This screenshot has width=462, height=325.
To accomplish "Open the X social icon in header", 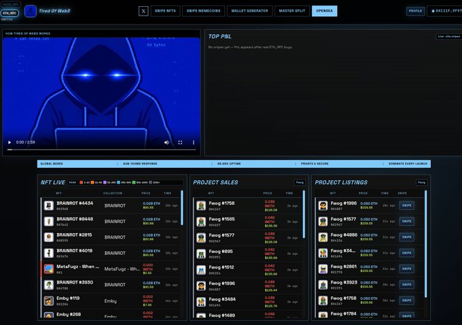I will (x=143, y=11).
